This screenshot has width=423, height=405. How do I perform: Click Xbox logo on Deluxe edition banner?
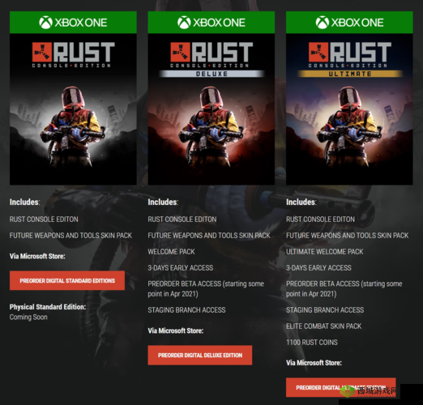tap(184, 23)
